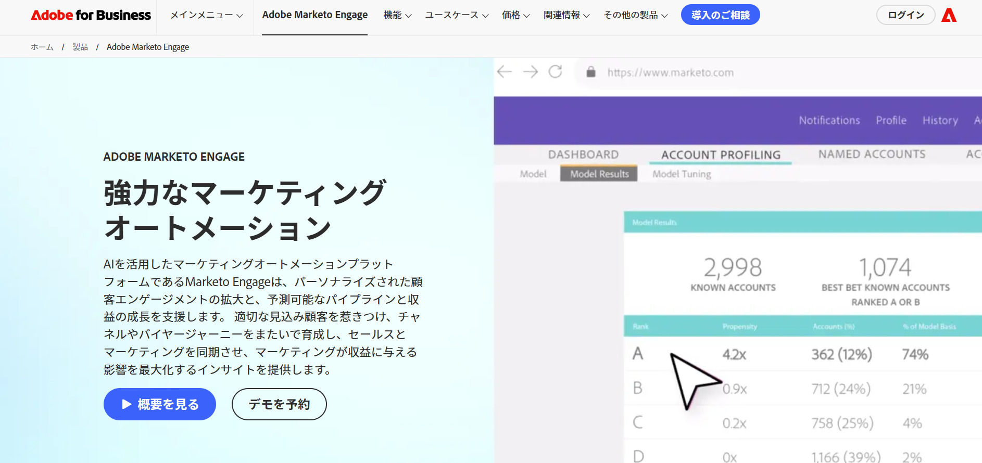Open the Model Tuning sub-tab

(682, 174)
